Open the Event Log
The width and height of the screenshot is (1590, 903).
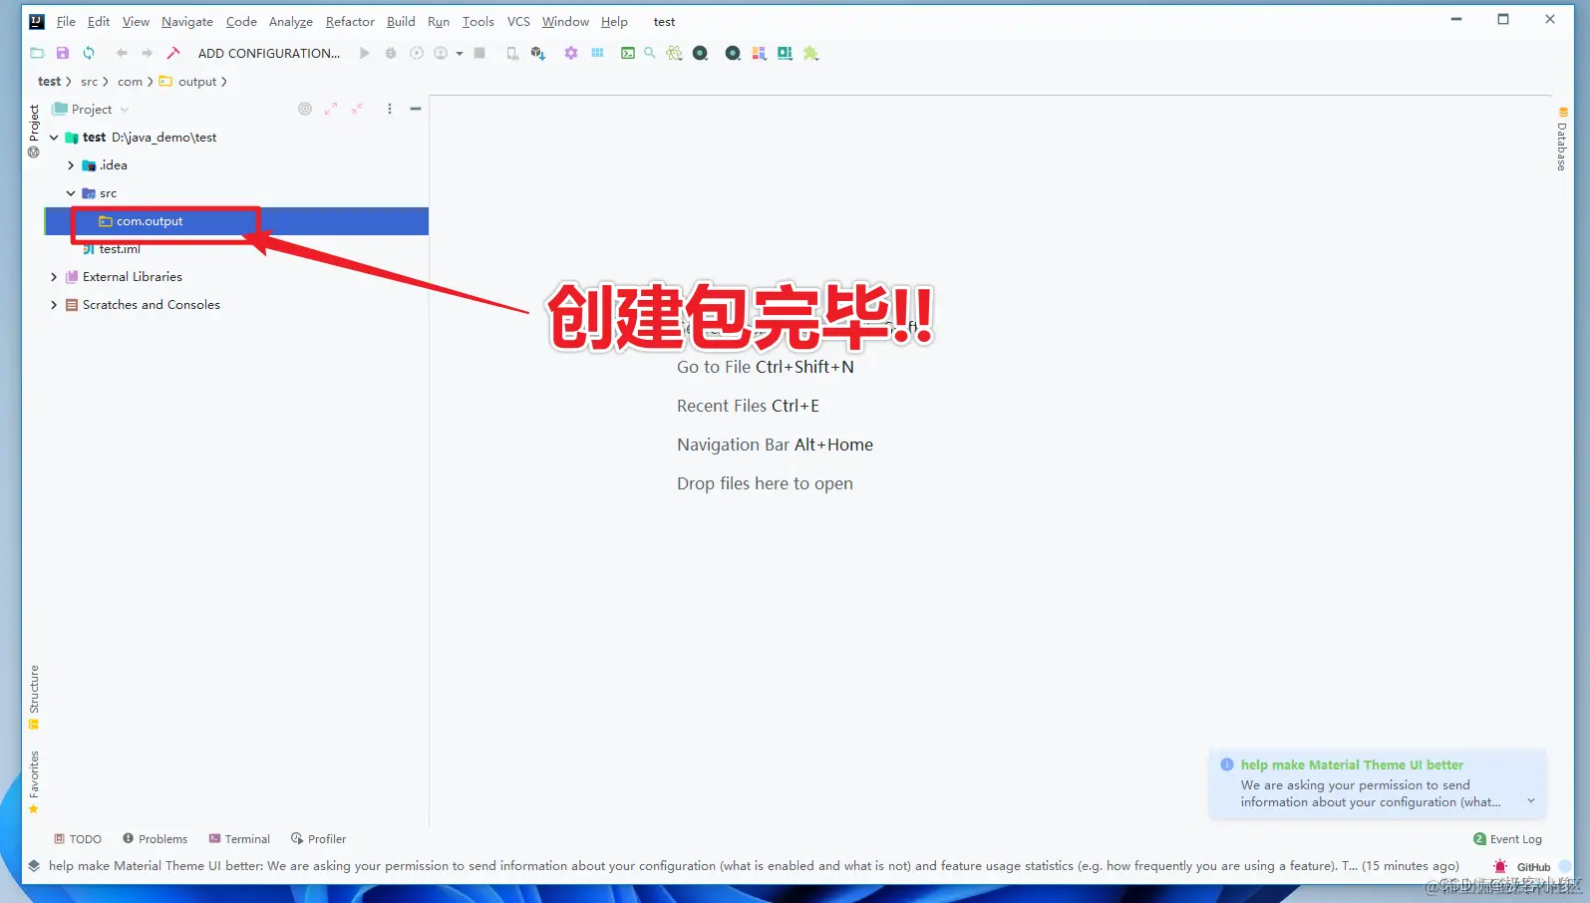(1507, 839)
